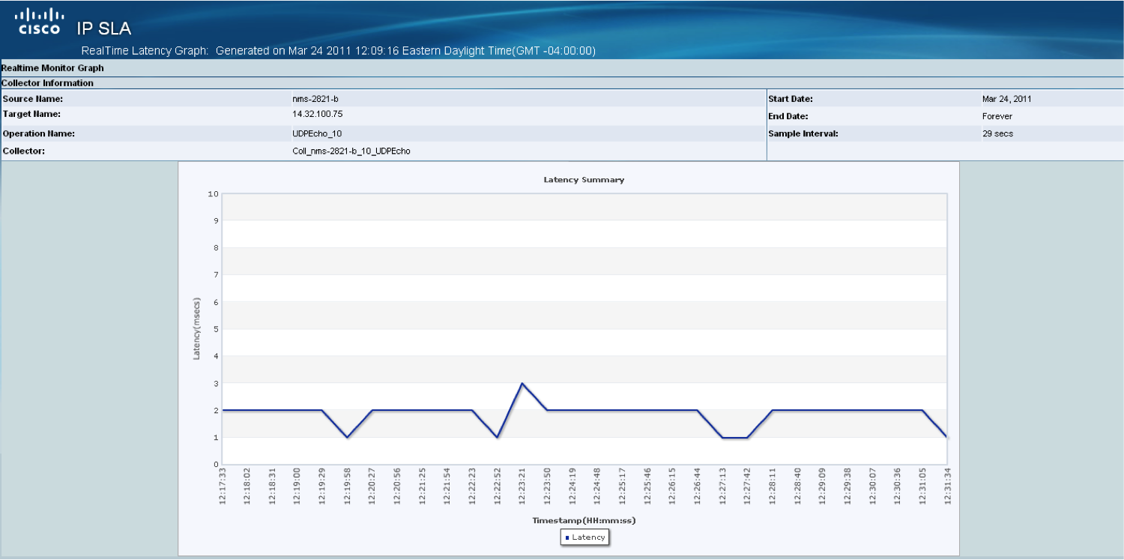Viewport: 1124px width, 560px height.
Task: Click the Cisco logo in header
Action: point(40,22)
